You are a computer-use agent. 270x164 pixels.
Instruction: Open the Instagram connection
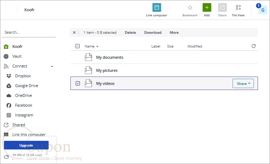(24, 115)
